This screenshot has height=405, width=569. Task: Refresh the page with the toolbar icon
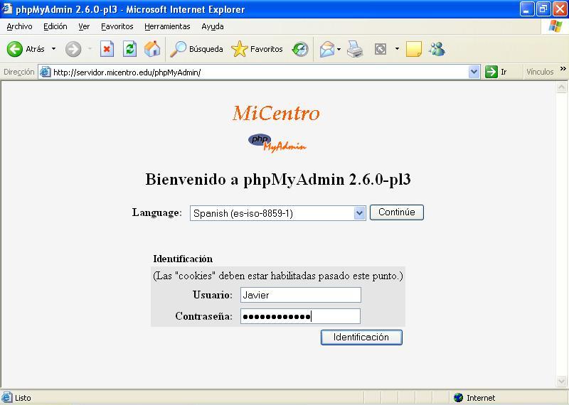pyautogui.click(x=129, y=49)
